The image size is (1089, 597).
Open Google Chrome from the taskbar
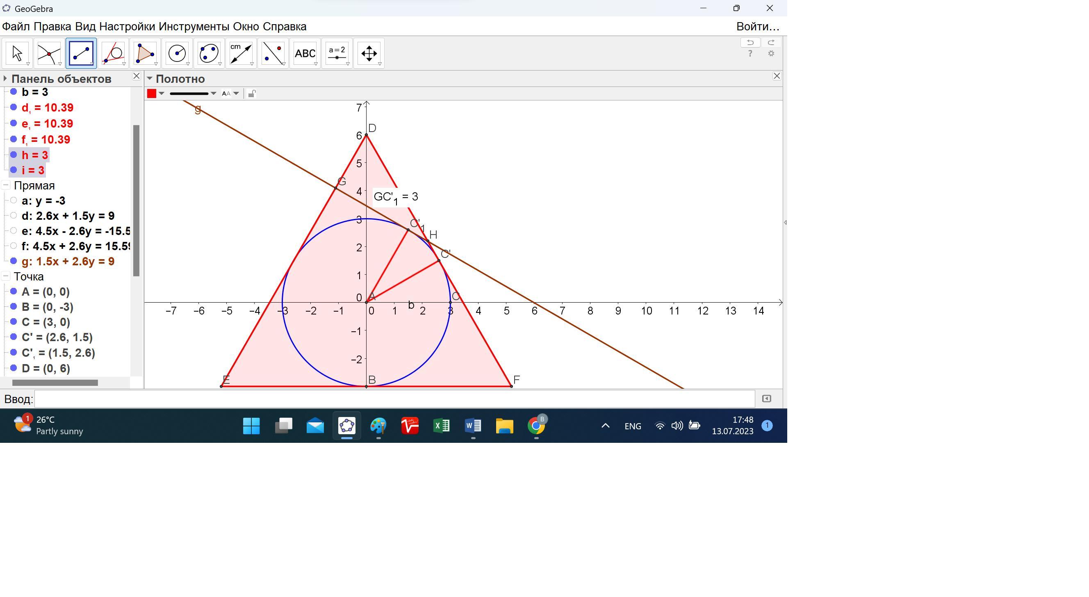pyautogui.click(x=536, y=426)
